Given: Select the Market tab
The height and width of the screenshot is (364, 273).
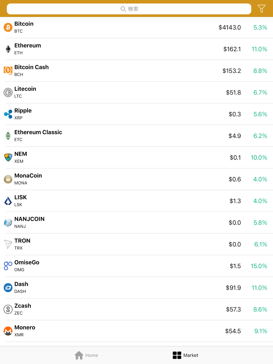Looking at the screenshot, I should coord(185,355).
